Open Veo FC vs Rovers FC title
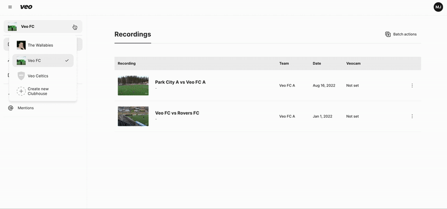Image resolution: width=447 pixels, height=209 pixels. 177,113
